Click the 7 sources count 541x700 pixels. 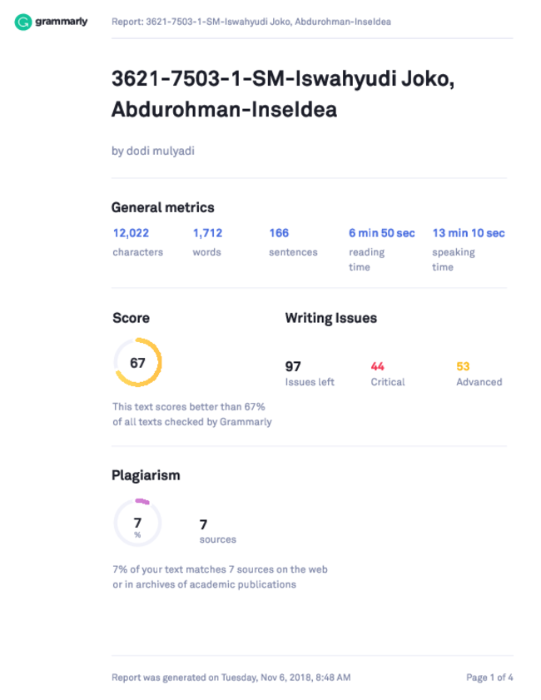(x=204, y=524)
